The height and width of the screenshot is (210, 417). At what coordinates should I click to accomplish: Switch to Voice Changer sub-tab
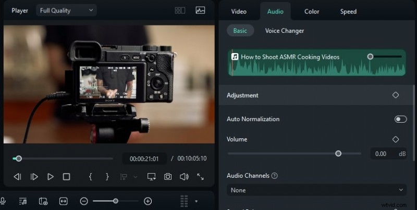285,31
